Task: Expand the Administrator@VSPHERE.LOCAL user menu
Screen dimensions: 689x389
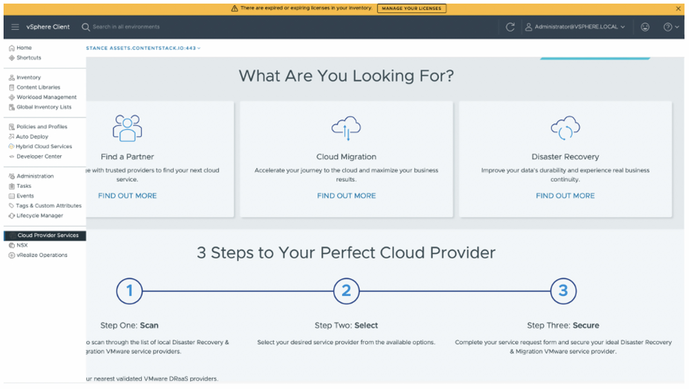Action: [x=576, y=27]
